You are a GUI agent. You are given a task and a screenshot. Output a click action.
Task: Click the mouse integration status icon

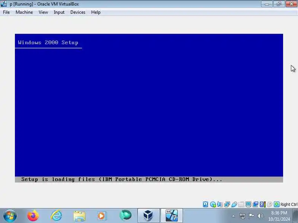(x=269, y=204)
